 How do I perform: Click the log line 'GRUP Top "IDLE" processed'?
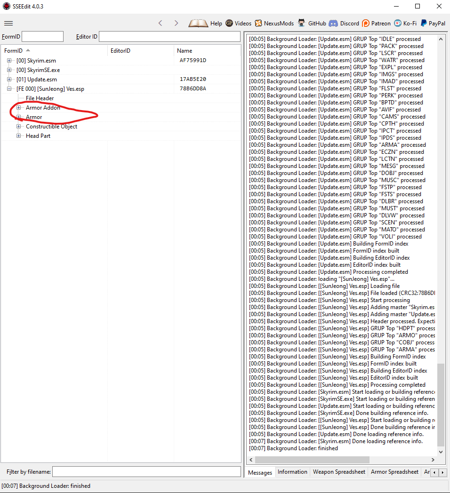(x=335, y=39)
